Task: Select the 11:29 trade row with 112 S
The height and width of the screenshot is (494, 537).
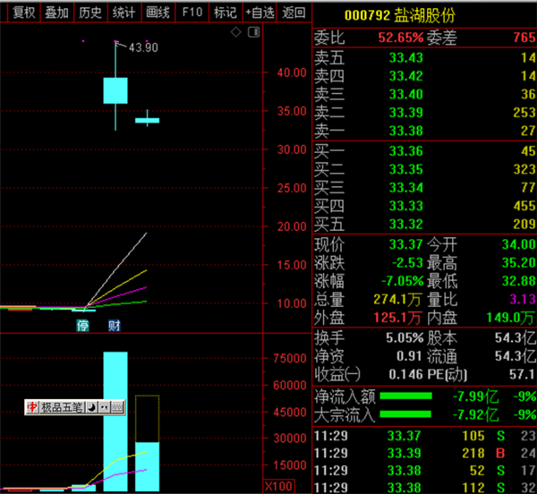Action: click(x=424, y=487)
